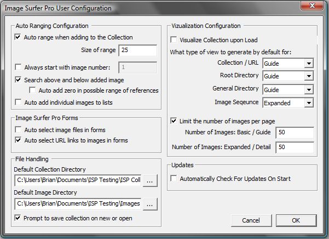Enable Auto add zero in range of references
This screenshot has height=239, width=329.
(32, 90)
